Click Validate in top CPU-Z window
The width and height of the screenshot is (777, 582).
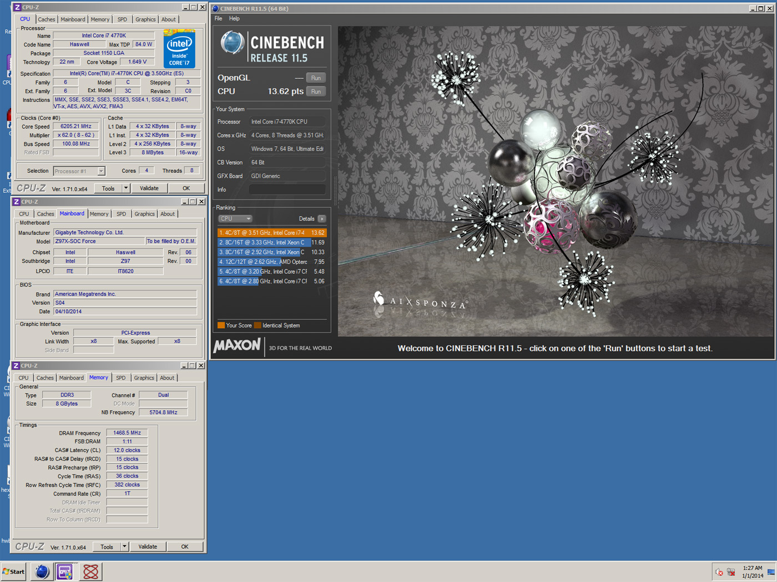coord(149,188)
